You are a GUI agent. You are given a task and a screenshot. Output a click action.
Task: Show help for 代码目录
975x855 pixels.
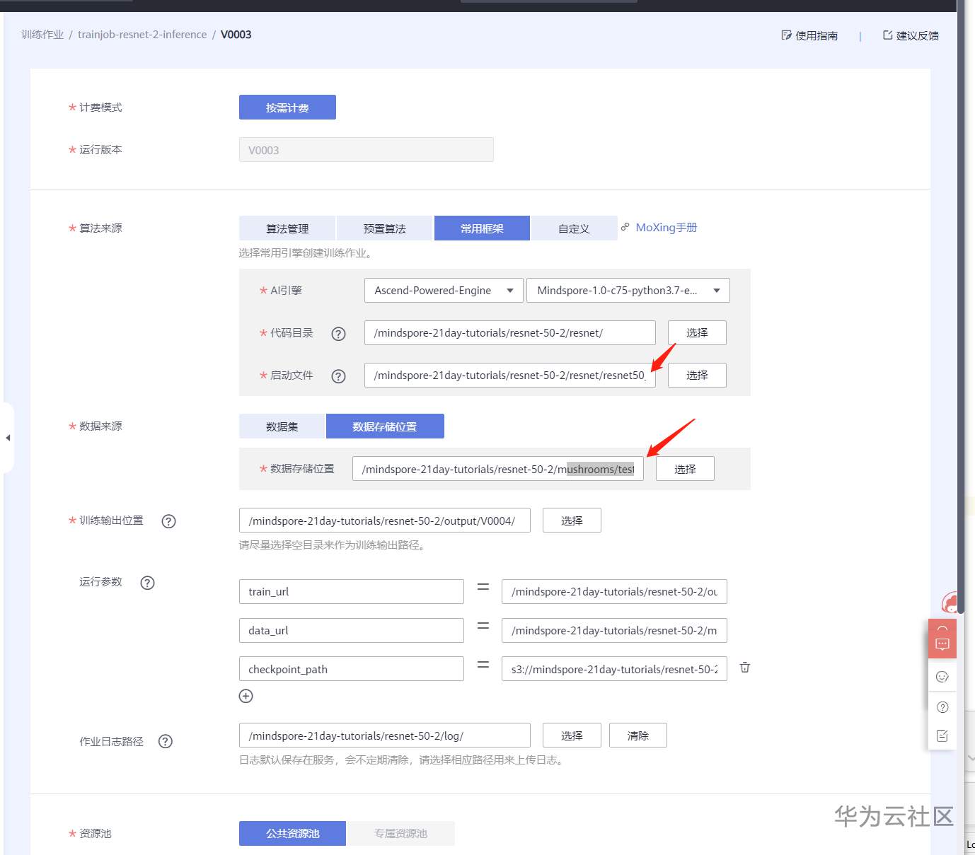tap(339, 334)
